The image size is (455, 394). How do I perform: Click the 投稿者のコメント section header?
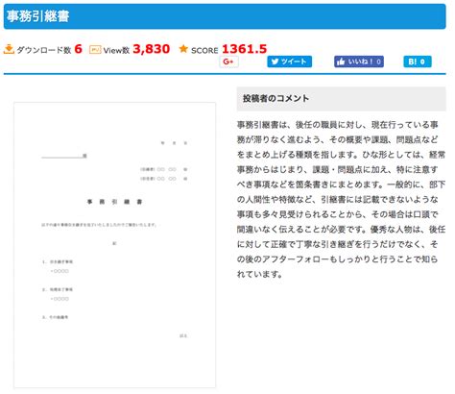pos(341,99)
